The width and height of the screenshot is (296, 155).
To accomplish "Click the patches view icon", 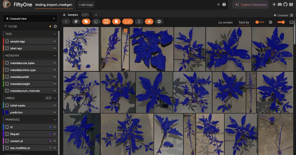I will 106,21.
